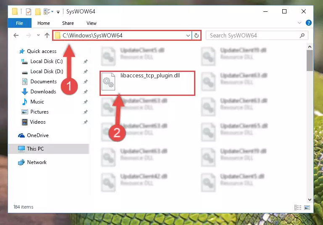
Task: Expand the ribbon with chevron
Action: 299,23
